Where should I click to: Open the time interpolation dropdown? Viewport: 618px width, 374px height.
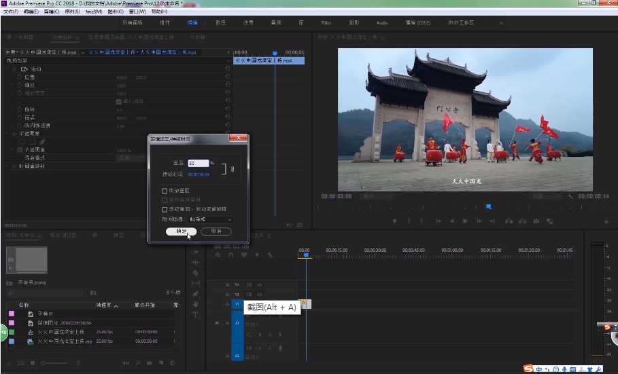[x=211, y=220]
